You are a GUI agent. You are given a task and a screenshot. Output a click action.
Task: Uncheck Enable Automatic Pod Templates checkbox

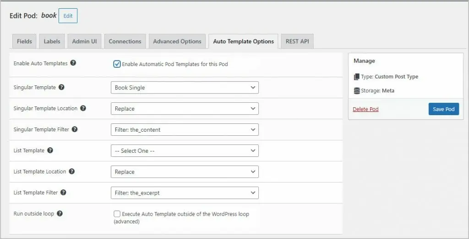click(x=117, y=64)
